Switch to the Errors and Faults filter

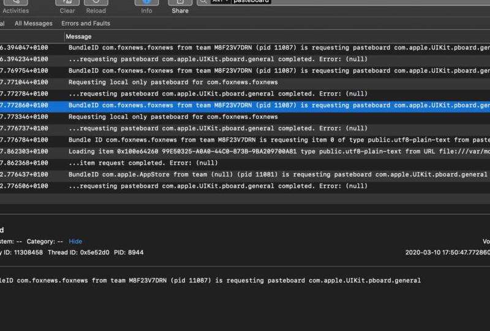[x=86, y=23]
